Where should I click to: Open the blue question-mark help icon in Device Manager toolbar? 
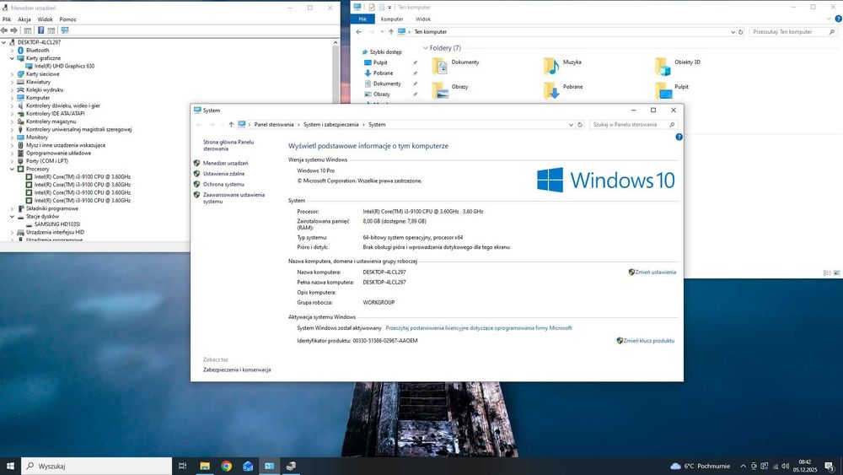[40, 30]
